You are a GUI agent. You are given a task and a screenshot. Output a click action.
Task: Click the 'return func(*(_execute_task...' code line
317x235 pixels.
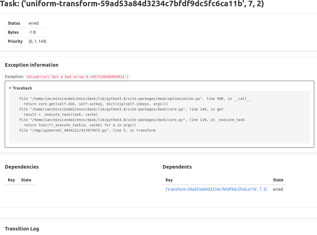click(x=80, y=125)
